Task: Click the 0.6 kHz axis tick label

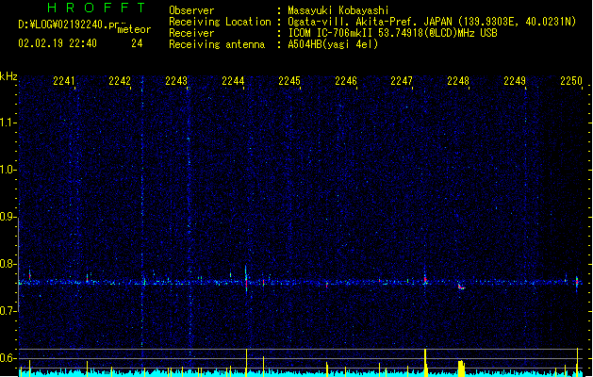Action: point(8,358)
